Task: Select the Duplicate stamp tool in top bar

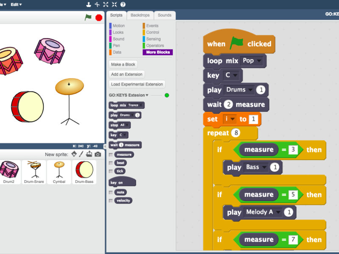Action: coord(89,5)
